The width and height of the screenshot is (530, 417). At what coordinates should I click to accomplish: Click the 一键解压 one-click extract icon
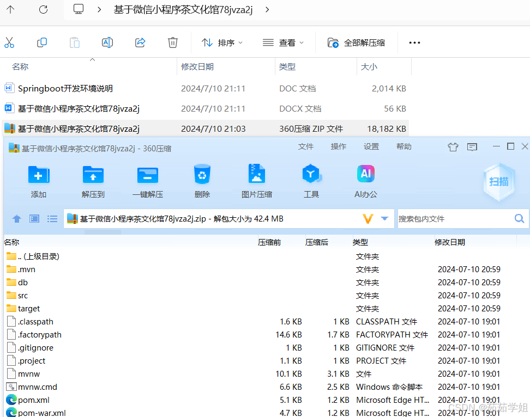[148, 175]
